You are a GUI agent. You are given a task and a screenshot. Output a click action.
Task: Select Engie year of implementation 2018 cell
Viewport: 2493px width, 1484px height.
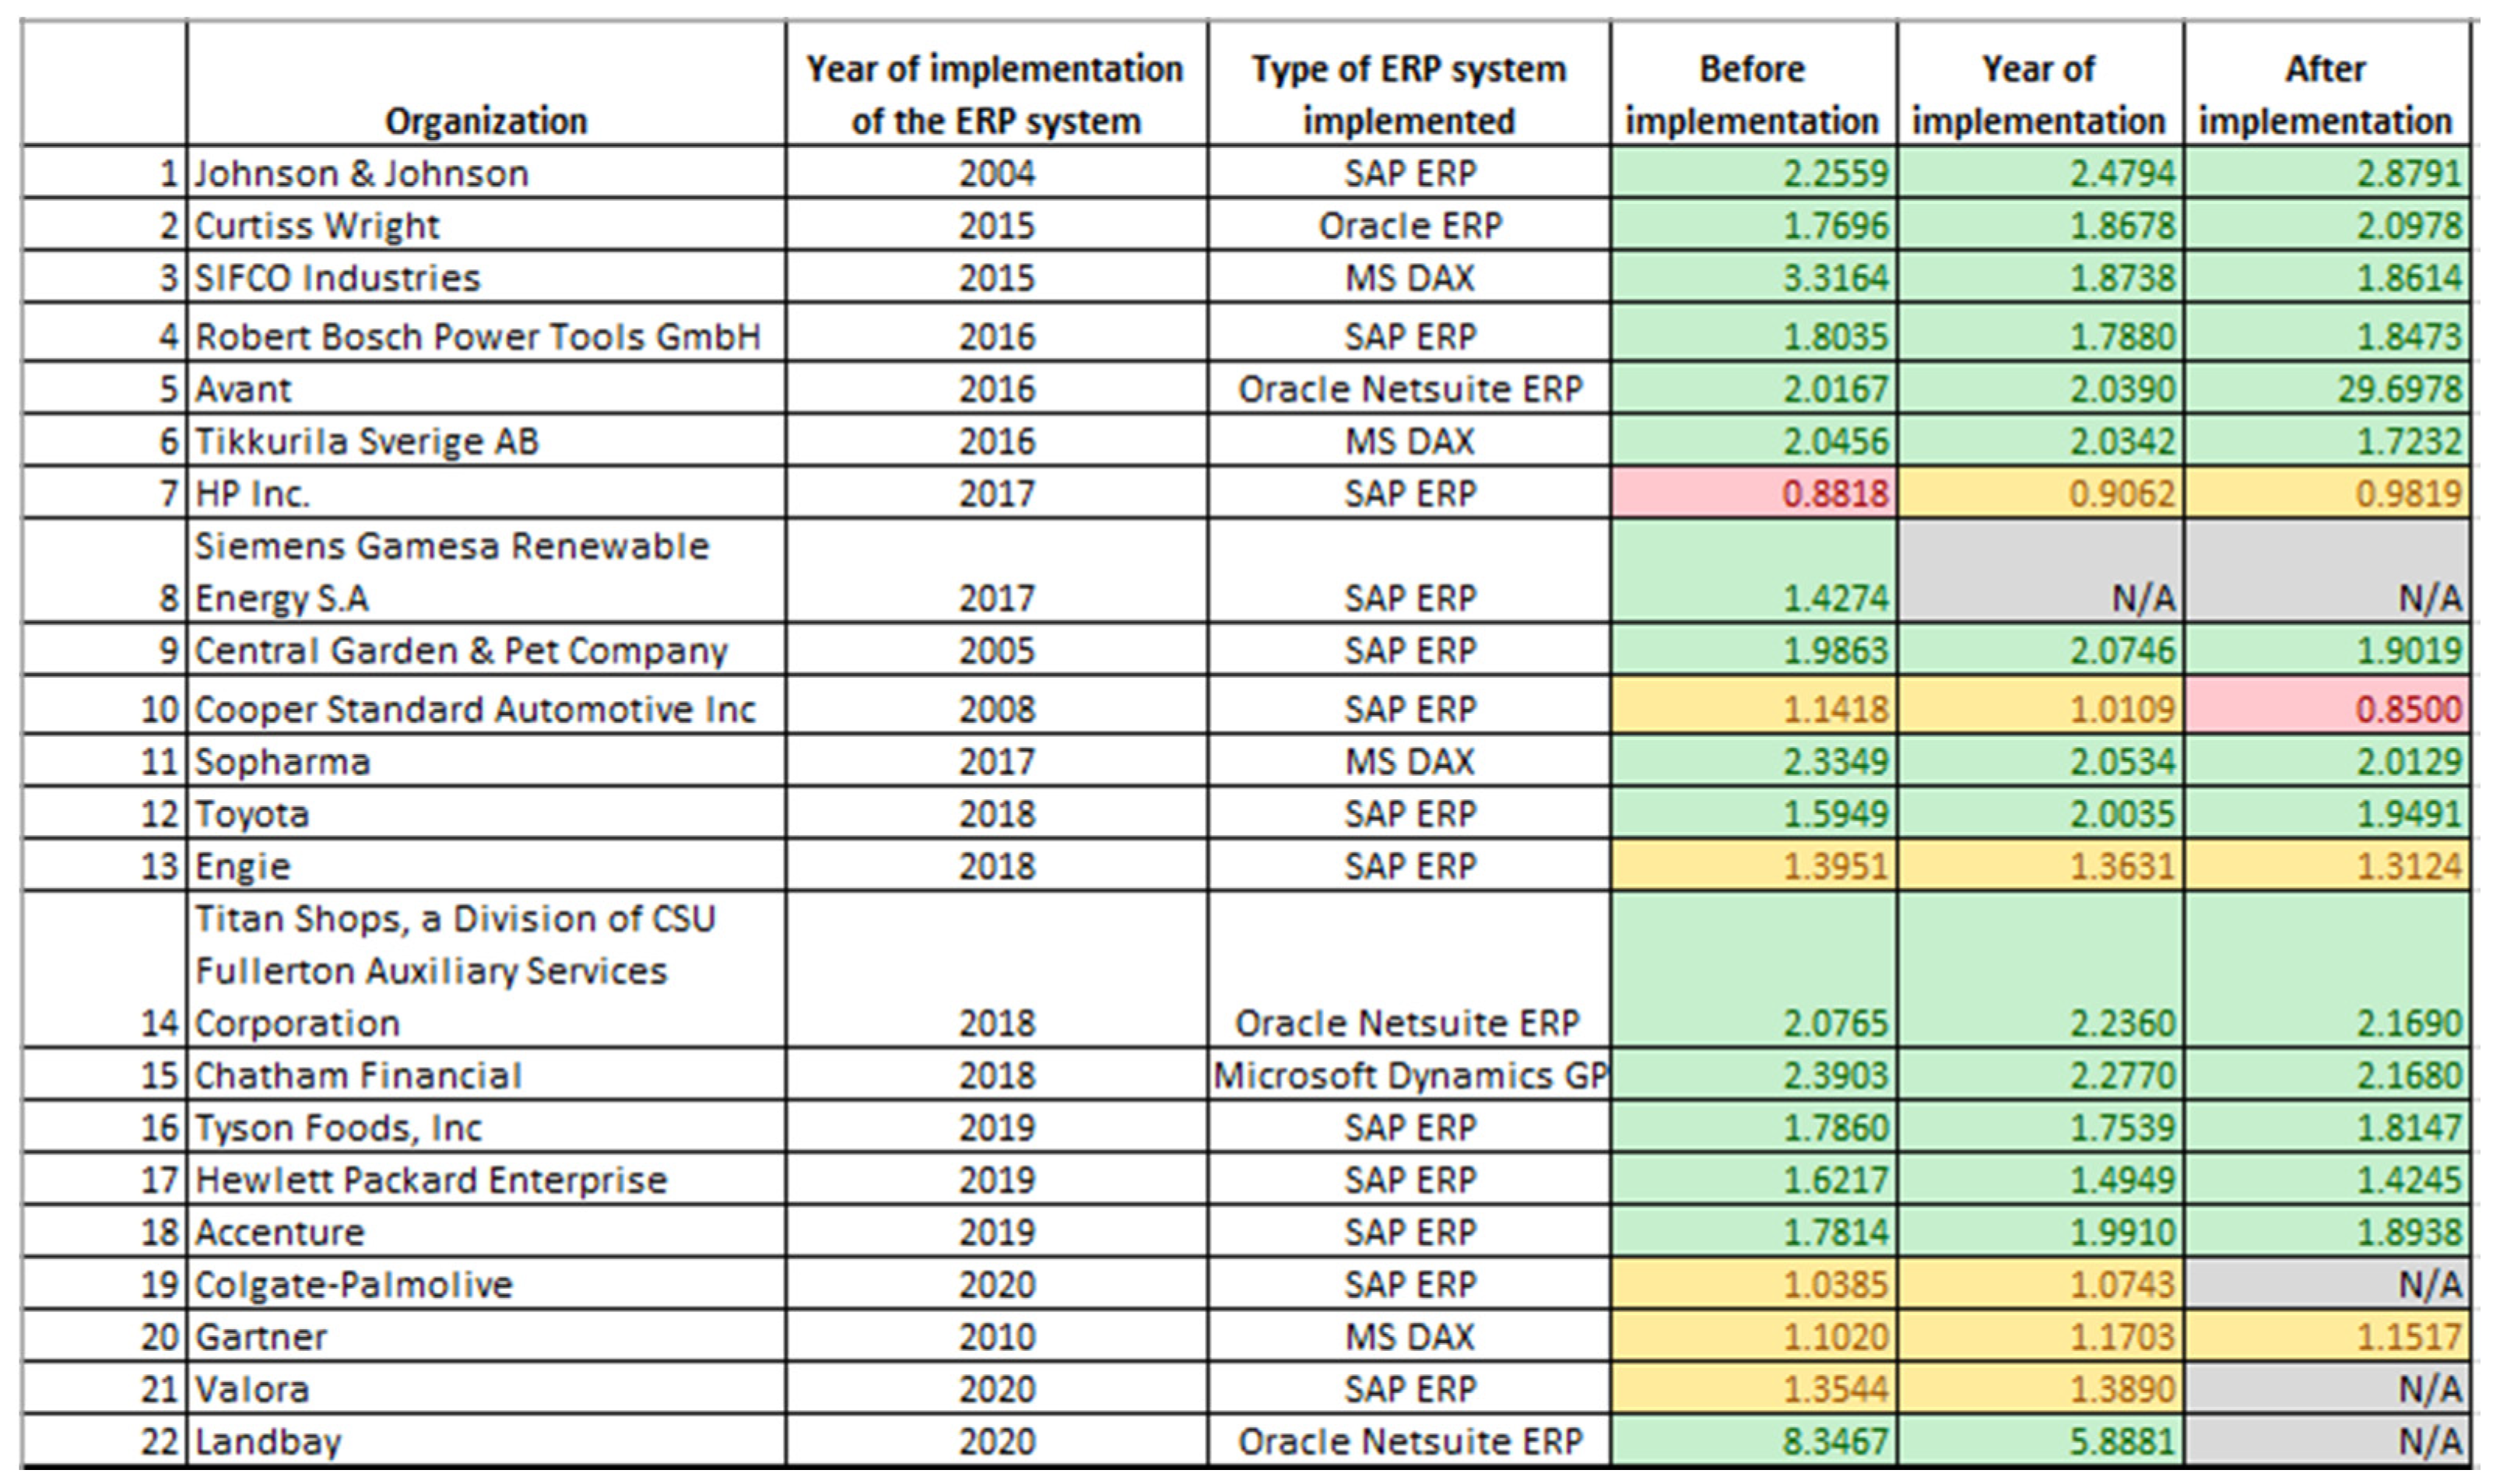point(996,866)
